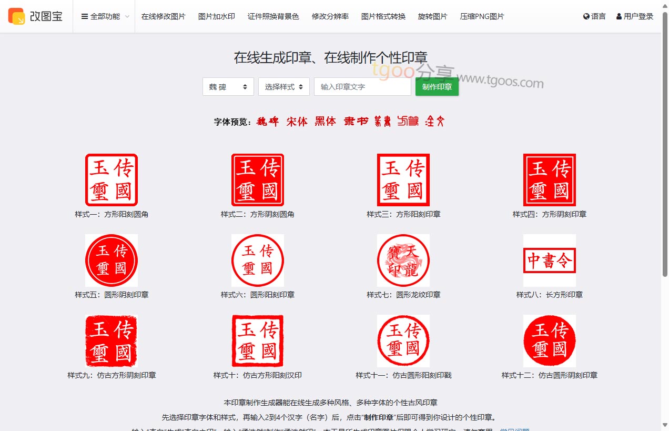Select the 样式一 square rounded seal thumbnail
Screen dimensions: 669x431
pos(111,180)
